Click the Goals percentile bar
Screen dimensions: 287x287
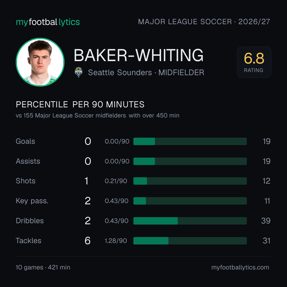click(190, 141)
